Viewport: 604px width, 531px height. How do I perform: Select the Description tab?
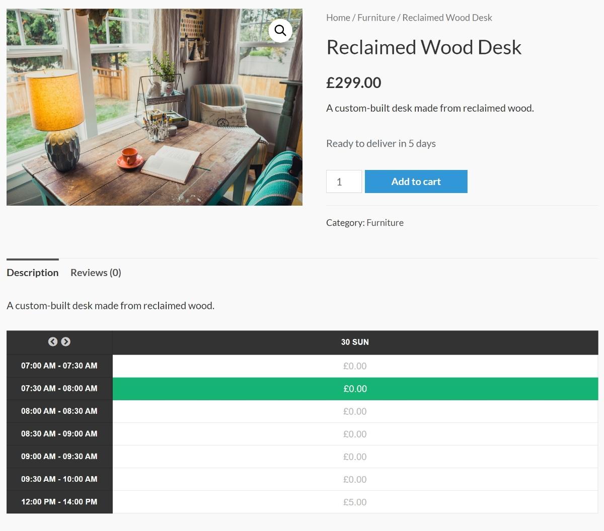point(33,273)
